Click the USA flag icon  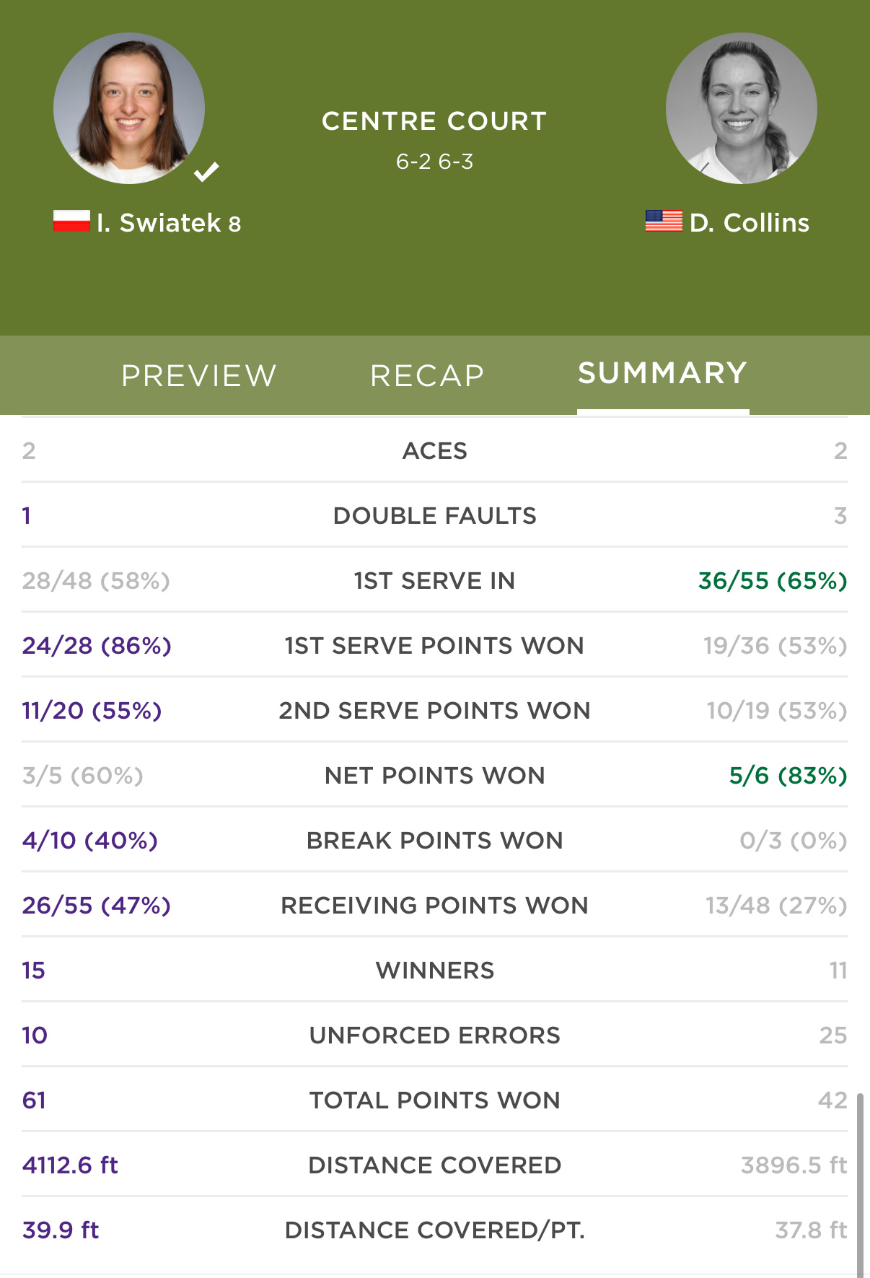point(664,222)
